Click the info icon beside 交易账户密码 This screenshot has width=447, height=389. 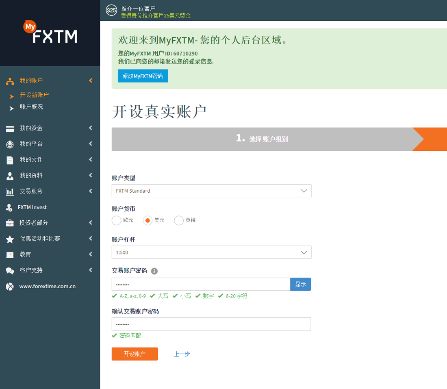[x=154, y=271]
